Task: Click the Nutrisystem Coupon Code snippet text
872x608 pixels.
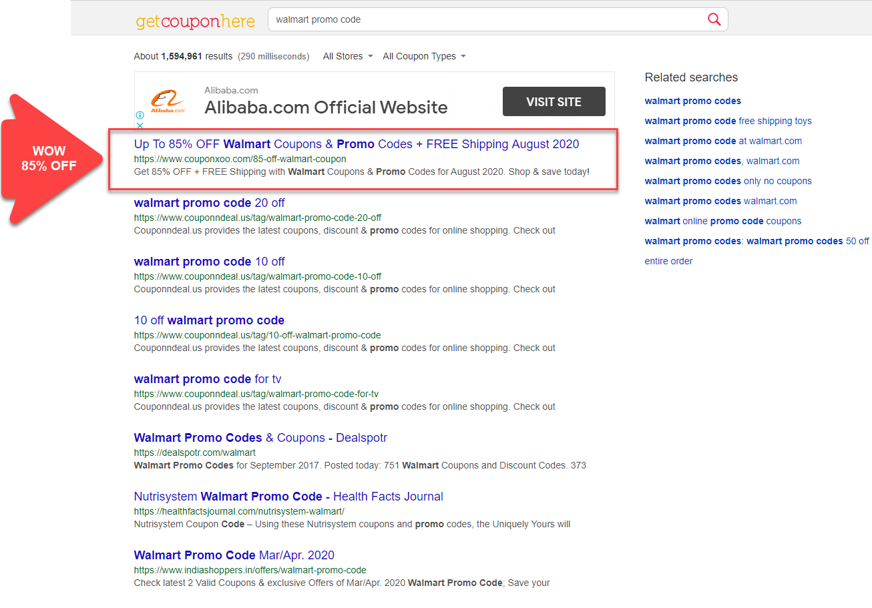Action: [x=352, y=524]
